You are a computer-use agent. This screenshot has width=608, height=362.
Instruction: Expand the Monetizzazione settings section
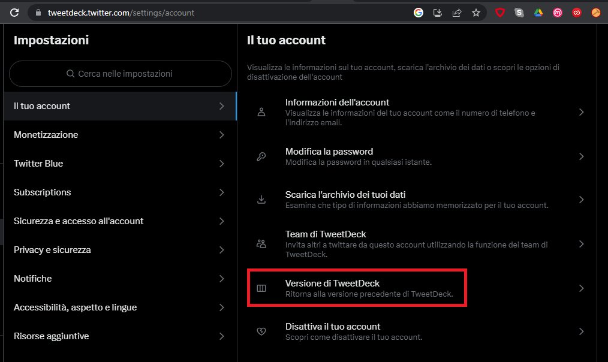(x=120, y=135)
